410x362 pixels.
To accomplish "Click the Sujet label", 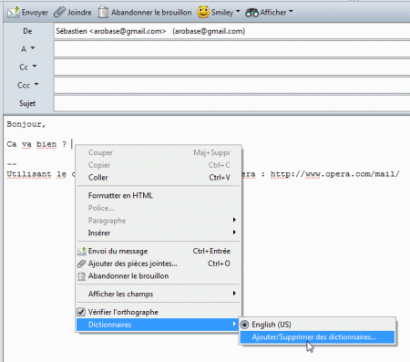I will tap(27, 103).
